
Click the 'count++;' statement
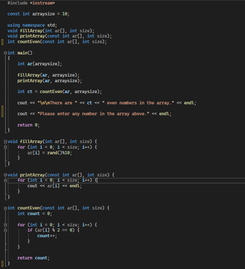click(x=47, y=236)
